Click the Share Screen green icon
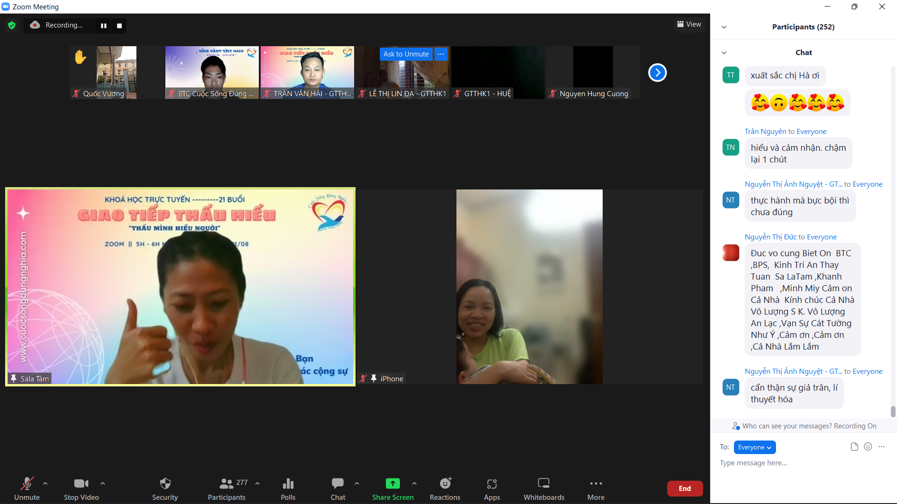 click(x=392, y=483)
